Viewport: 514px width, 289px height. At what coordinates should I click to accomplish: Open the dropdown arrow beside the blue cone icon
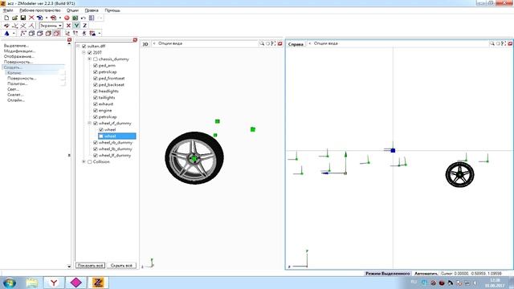pos(14,33)
